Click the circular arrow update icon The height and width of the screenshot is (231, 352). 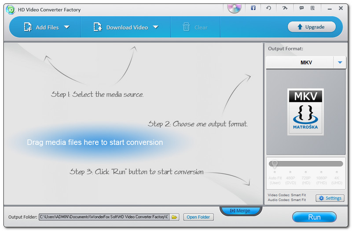click(x=268, y=8)
